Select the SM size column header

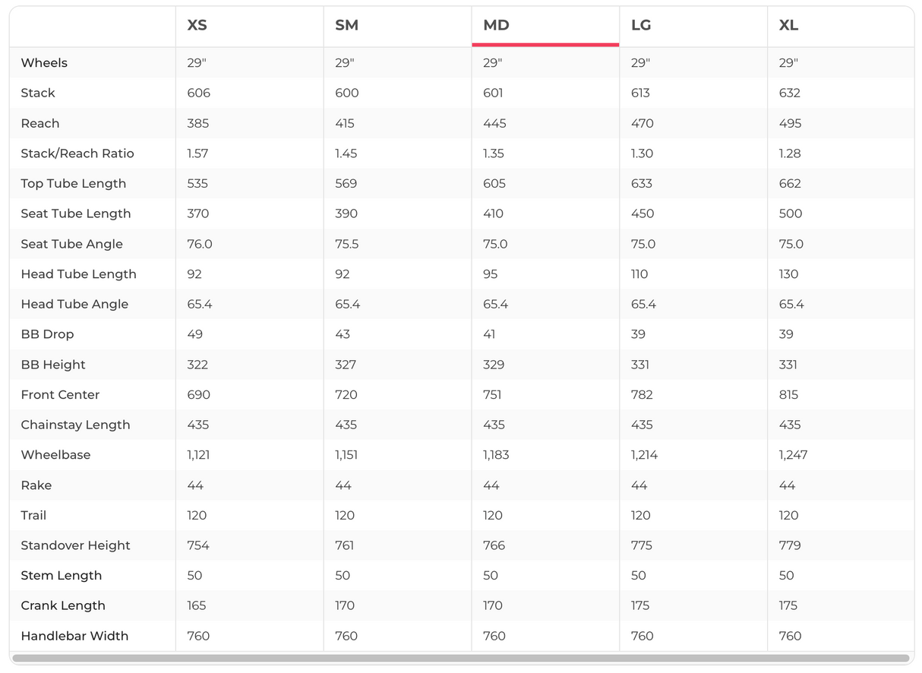[x=346, y=25]
